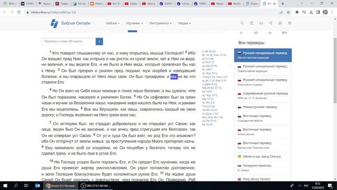This screenshot has height=190, width=337.
Task: Reload the page with the refresh icon
Action: pyautogui.click(x=19, y=12)
